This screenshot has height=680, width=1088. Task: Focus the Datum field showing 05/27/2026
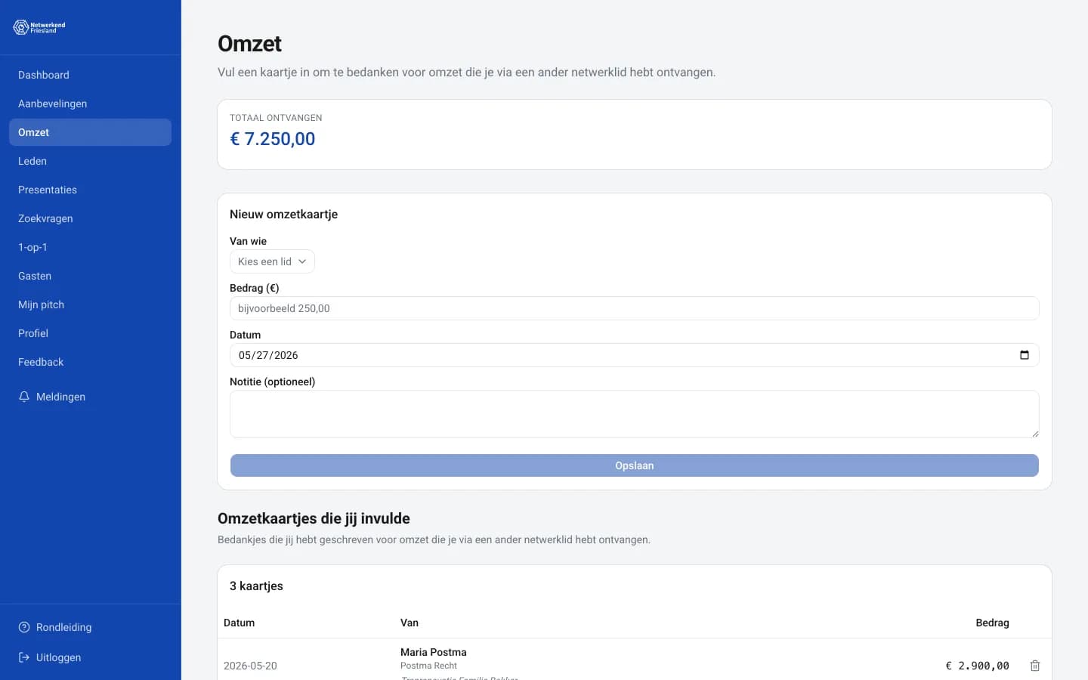click(x=635, y=355)
